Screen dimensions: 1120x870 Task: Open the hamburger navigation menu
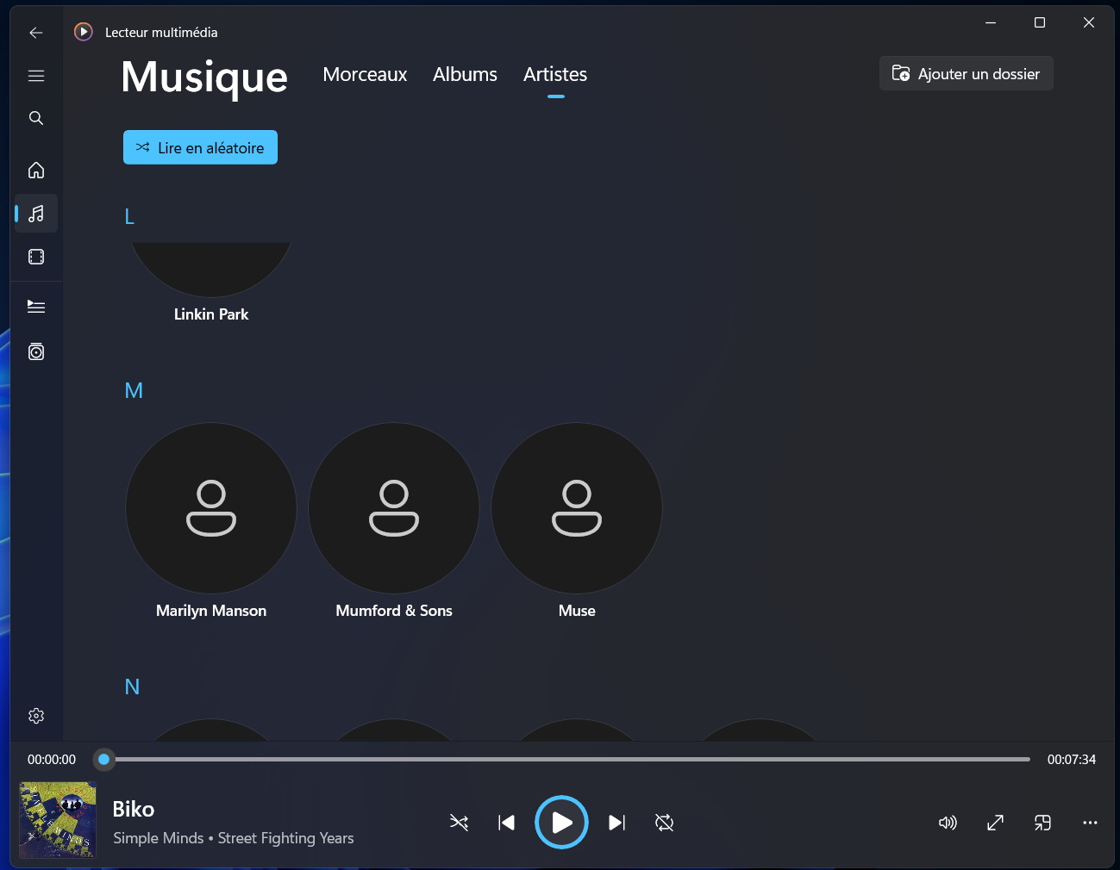pos(36,76)
